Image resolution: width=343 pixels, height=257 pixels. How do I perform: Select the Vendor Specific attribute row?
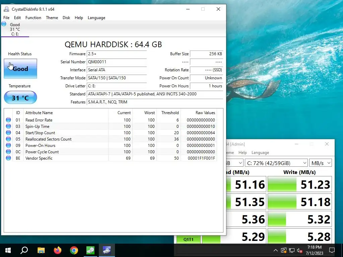pos(111,158)
